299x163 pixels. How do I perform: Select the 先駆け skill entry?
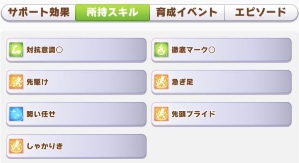click(x=77, y=82)
